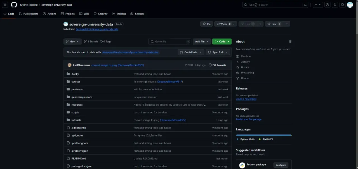Viewport: 358px width, 169px height.
Task: Click the Go to file search field
Action: pyautogui.click(x=170, y=41)
